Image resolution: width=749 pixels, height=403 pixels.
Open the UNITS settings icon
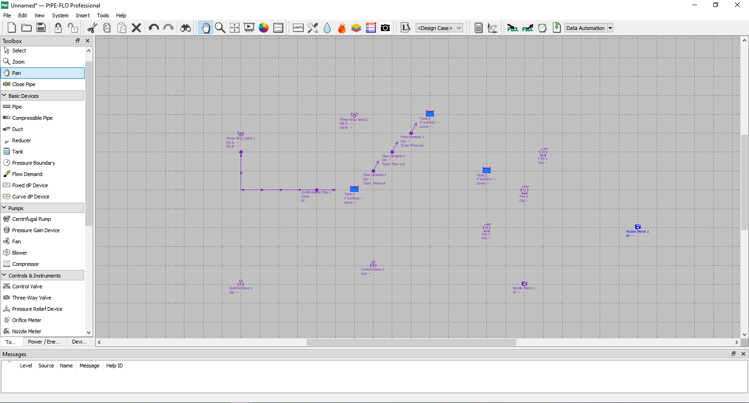(298, 28)
